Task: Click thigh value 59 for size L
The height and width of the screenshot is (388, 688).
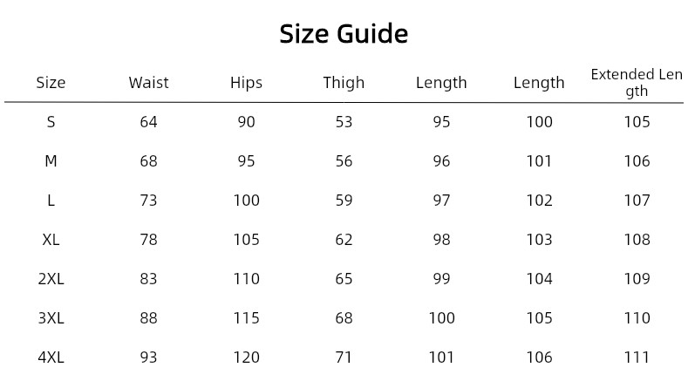Action: tap(344, 201)
